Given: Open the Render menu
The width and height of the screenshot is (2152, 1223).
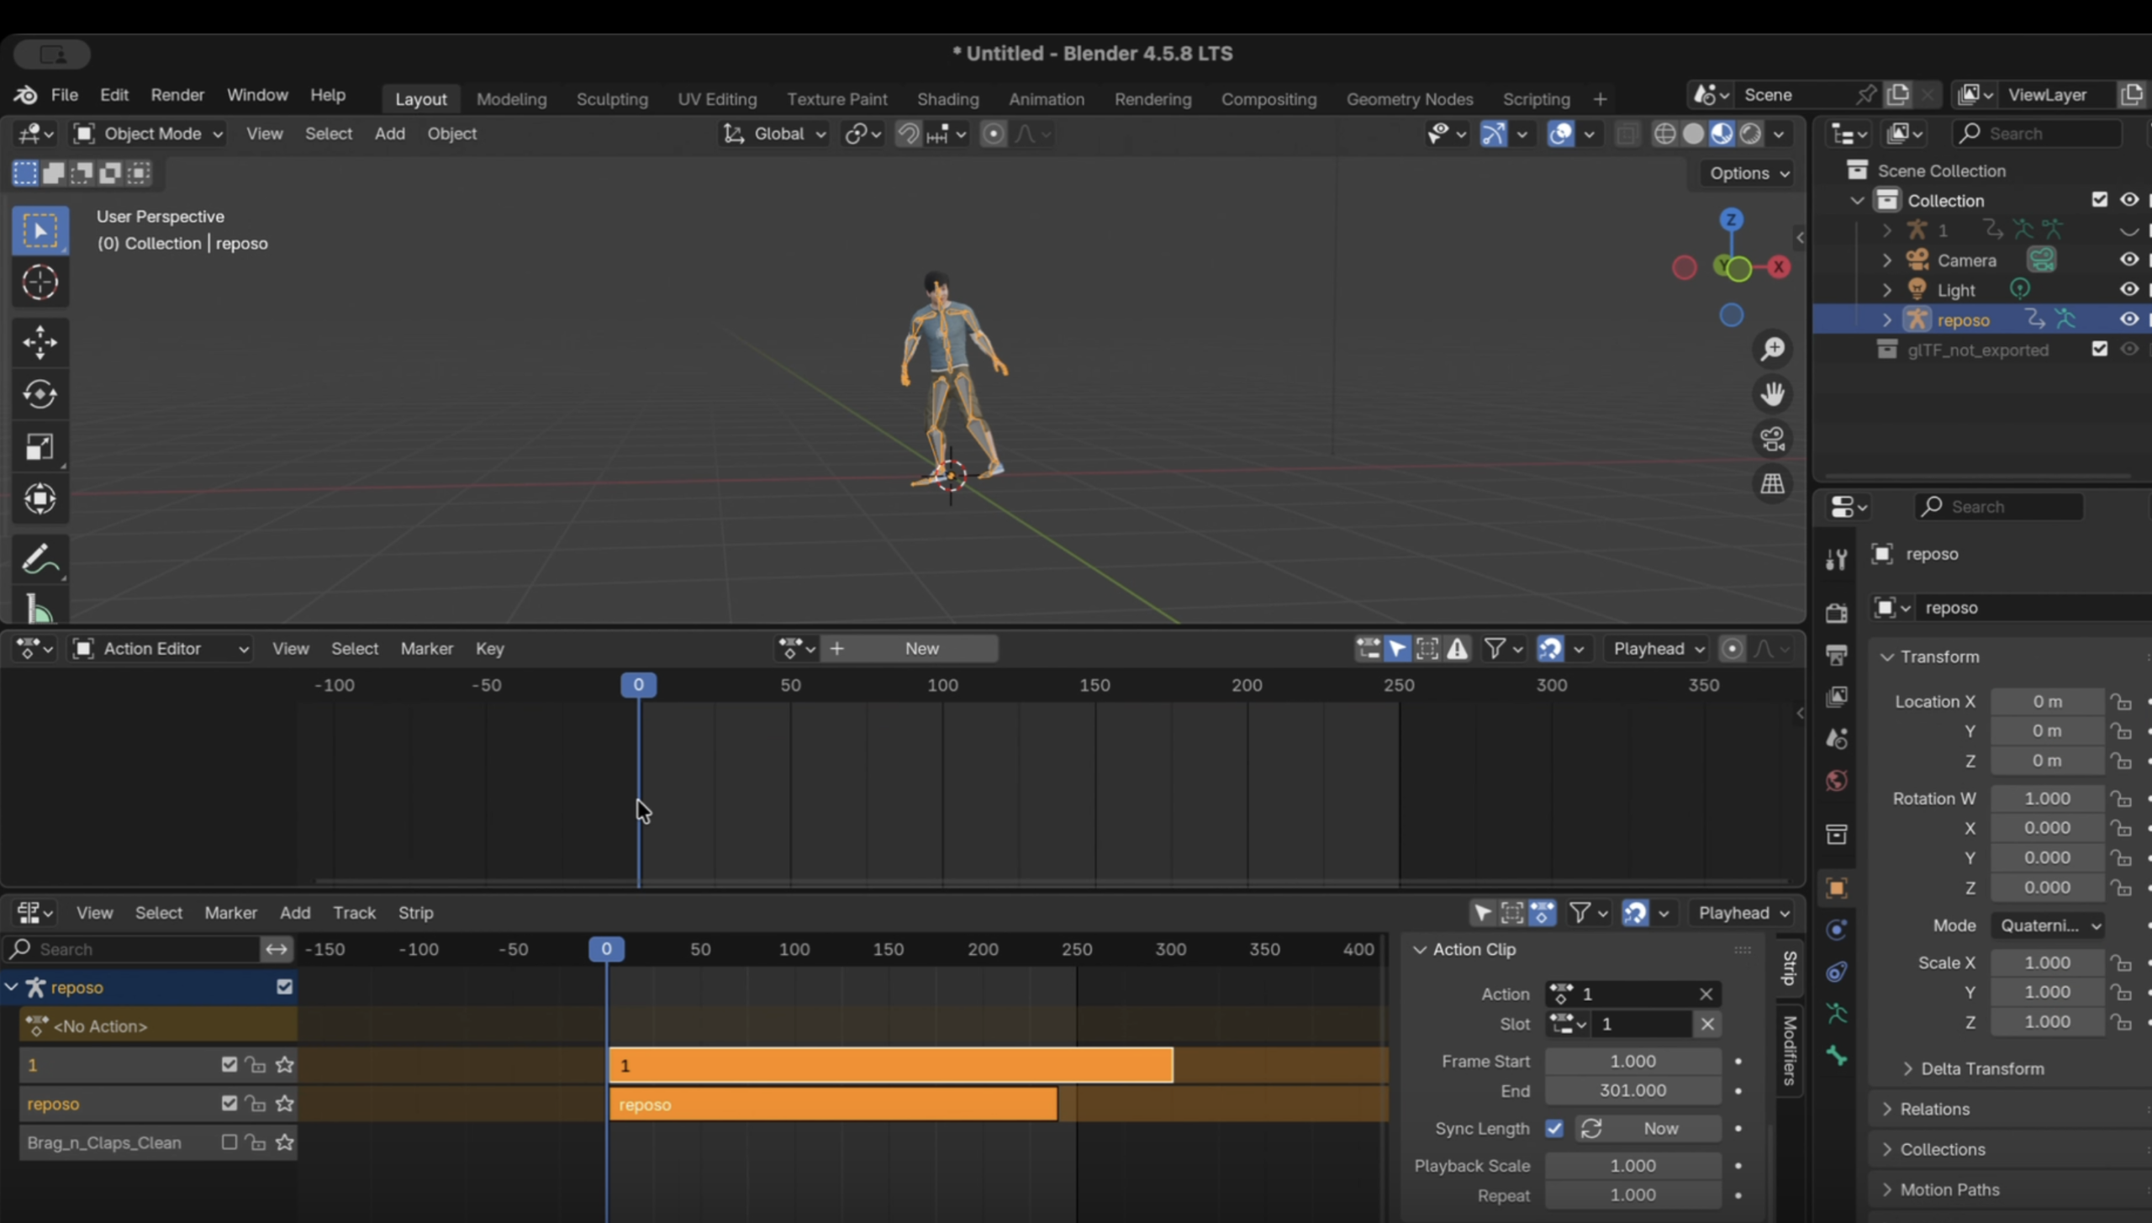Looking at the screenshot, I should [177, 95].
